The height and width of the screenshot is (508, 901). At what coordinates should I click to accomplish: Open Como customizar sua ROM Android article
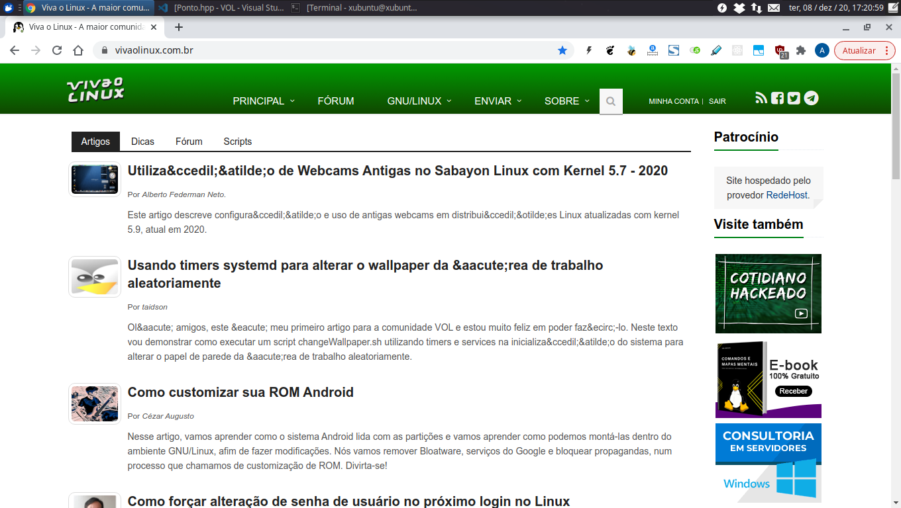(240, 392)
